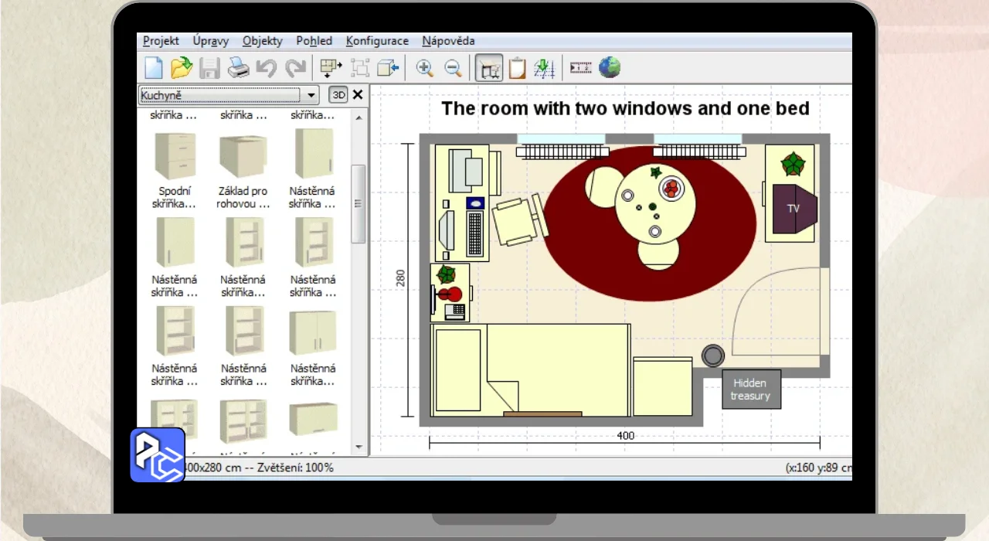Open the Objekty menu

262,41
